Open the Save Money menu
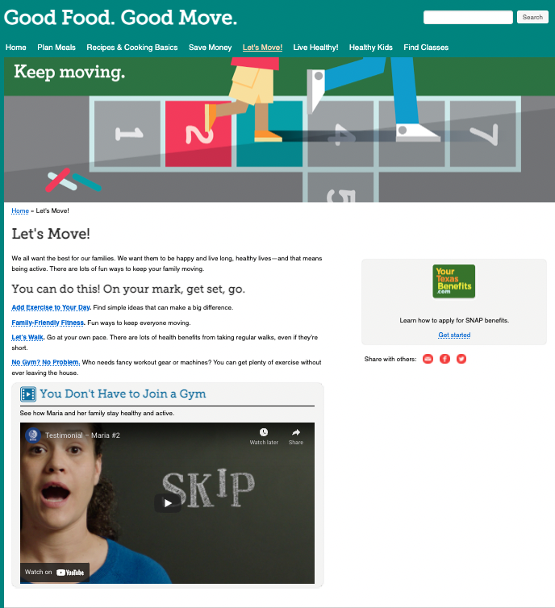Viewport: 555px width, 608px height. 211,48
